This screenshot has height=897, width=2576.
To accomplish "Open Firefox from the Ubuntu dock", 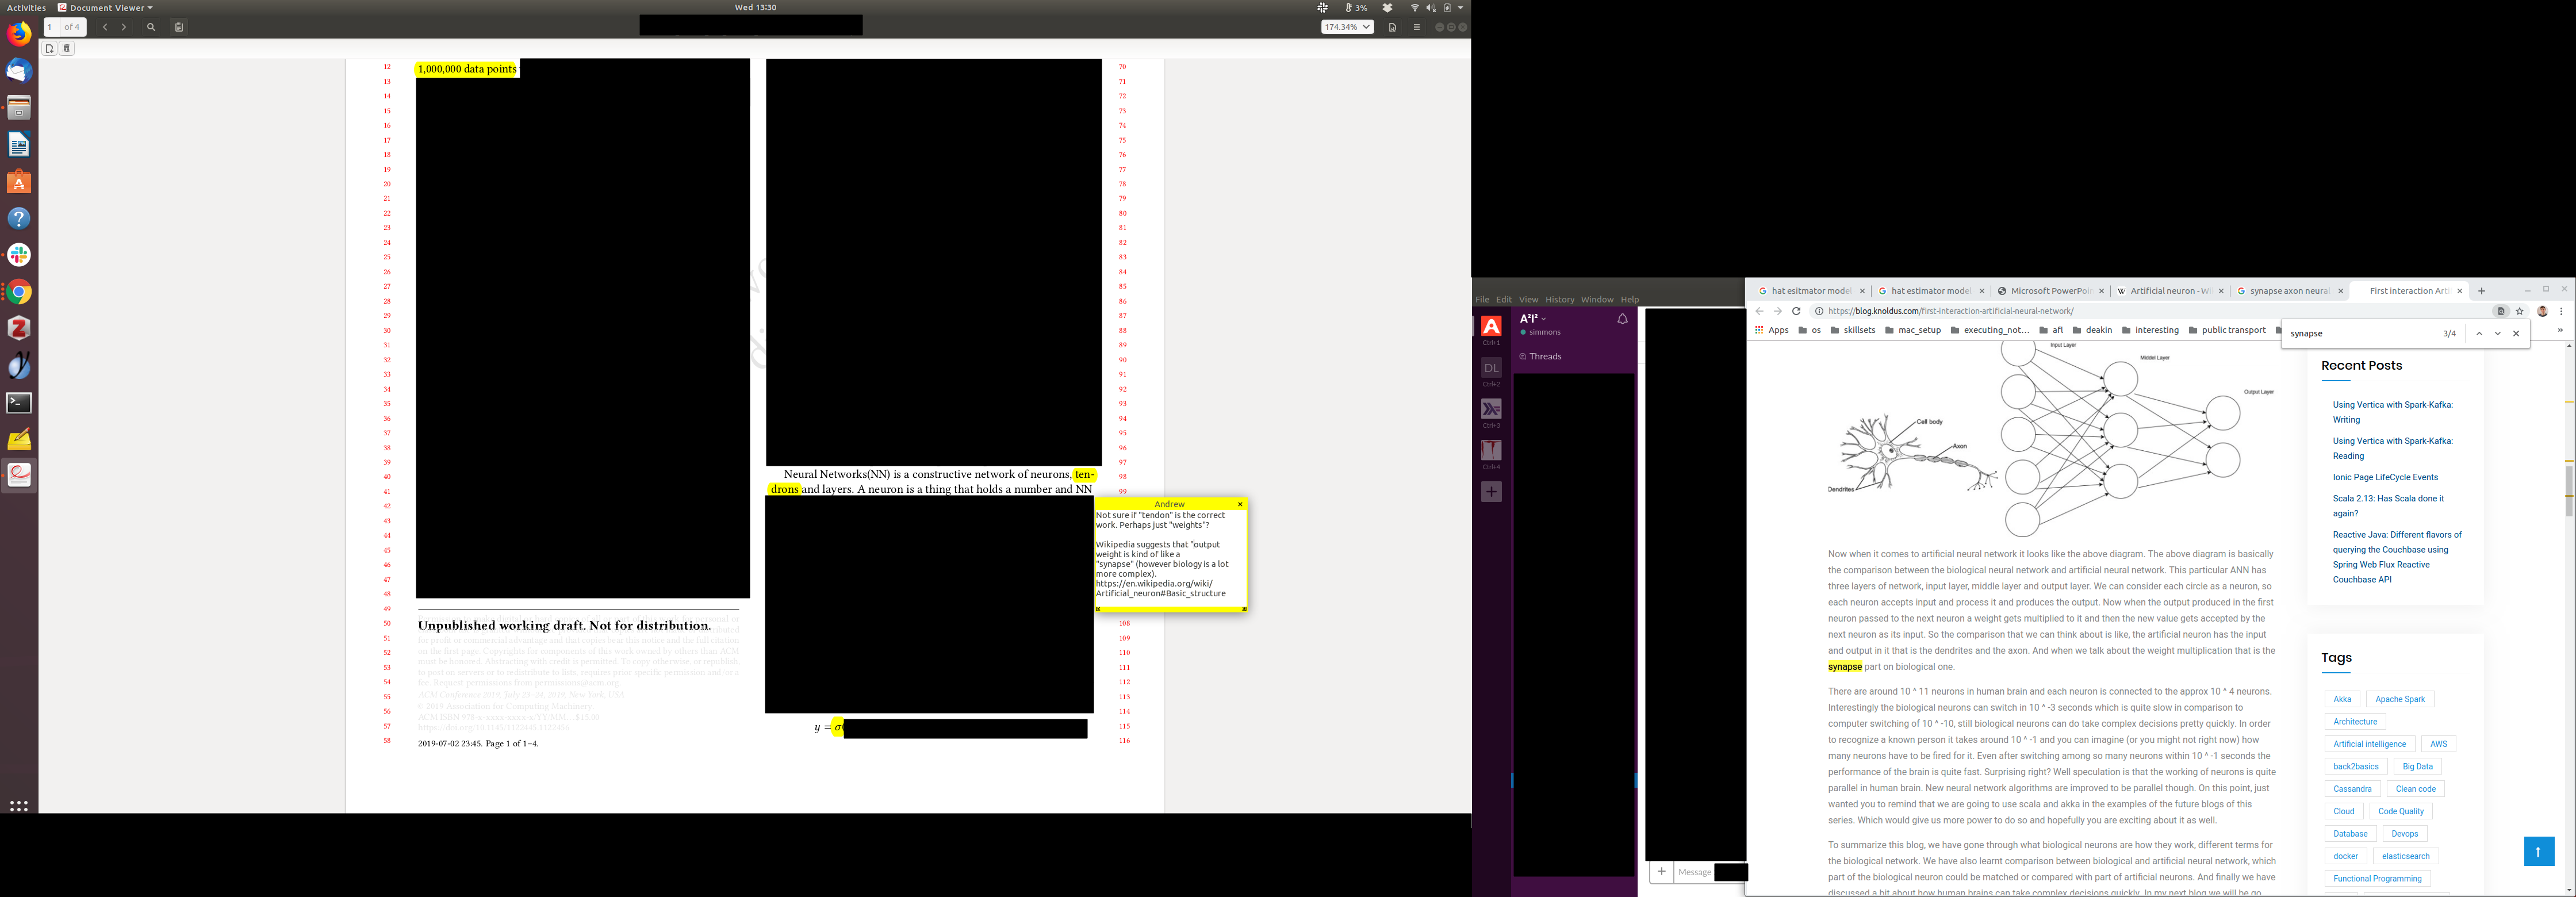I will 19,34.
